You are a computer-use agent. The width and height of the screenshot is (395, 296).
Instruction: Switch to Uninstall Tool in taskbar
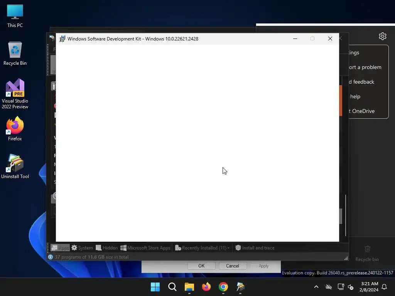coord(240,287)
